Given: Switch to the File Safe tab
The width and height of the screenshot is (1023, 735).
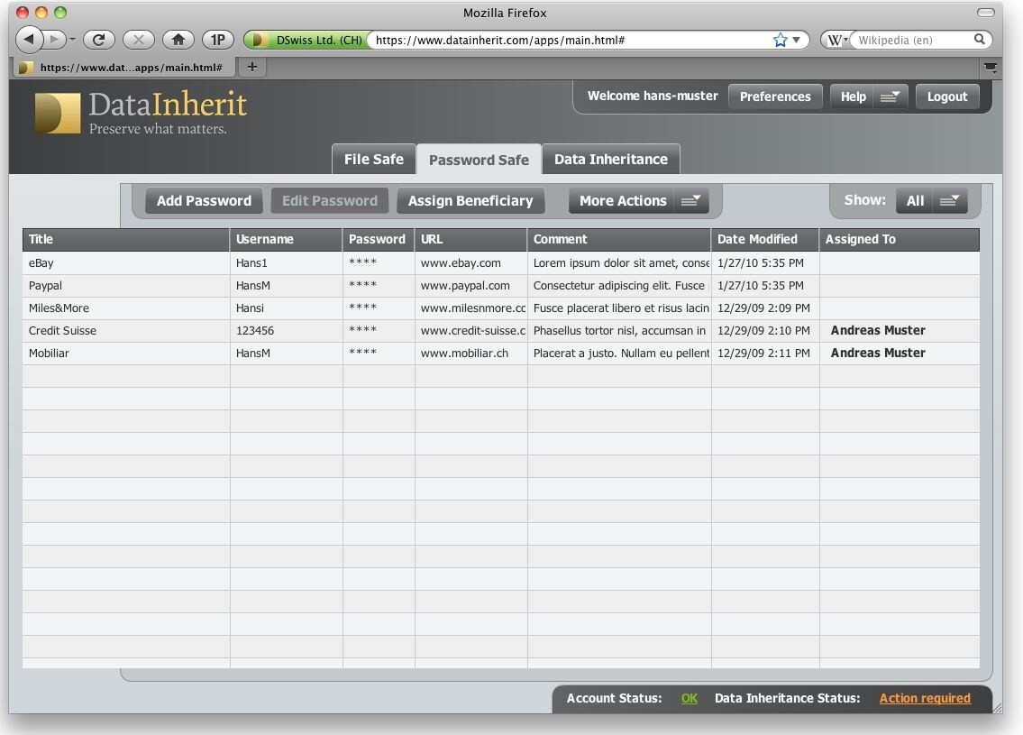Looking at the screenshot, I should pos(373,159).
